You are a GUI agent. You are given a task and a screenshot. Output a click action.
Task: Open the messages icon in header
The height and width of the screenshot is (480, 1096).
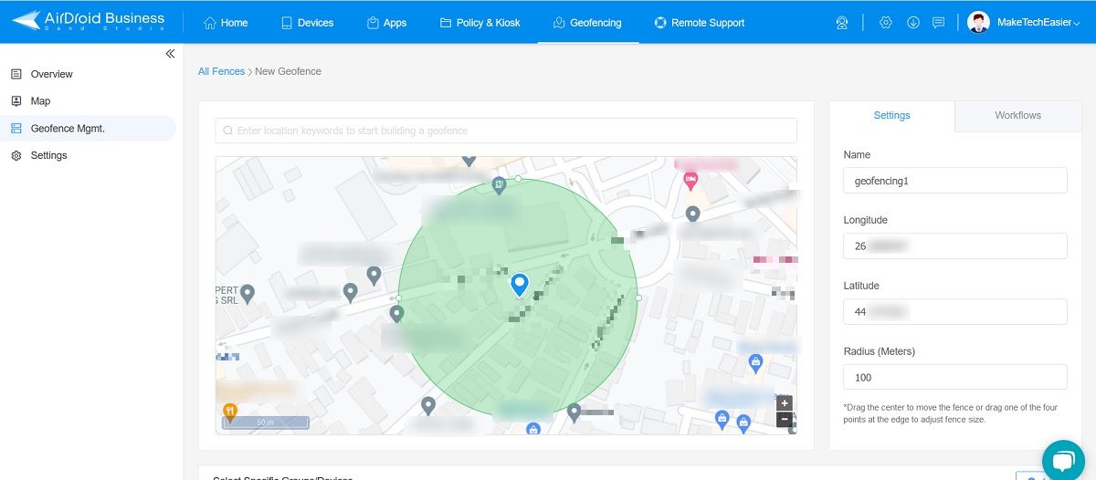pos(939,23)
